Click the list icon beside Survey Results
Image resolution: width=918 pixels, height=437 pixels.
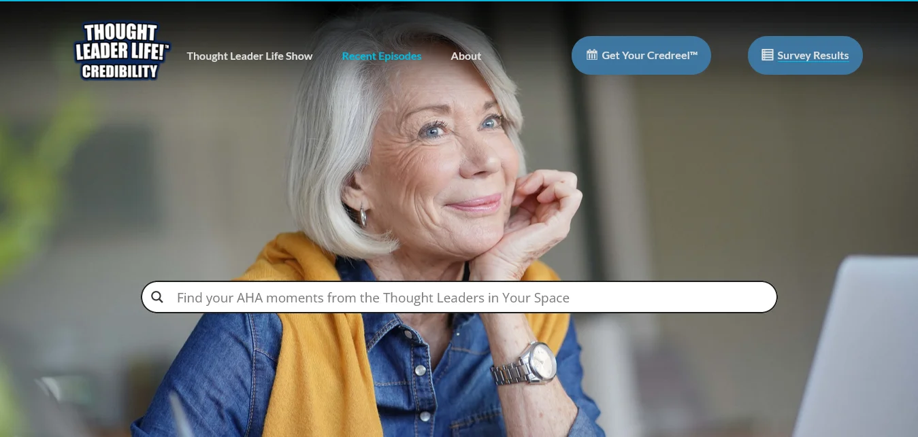tap(767, 55)
